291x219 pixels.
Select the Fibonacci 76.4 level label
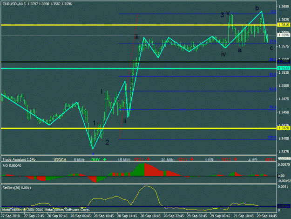coord(273,107)
